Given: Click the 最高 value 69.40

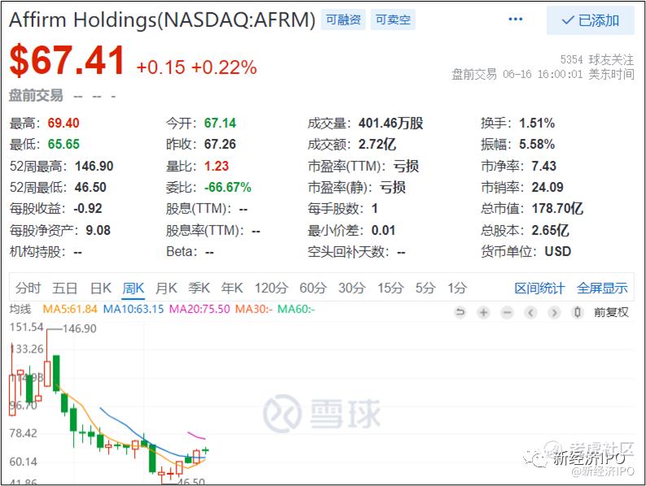Looking at the screenshot, I should (x=63, y=124).
